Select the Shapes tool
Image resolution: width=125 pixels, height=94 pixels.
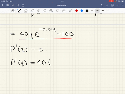coord(38,11)
